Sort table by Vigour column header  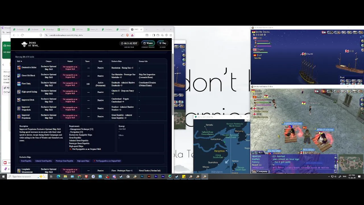(87, 61)
